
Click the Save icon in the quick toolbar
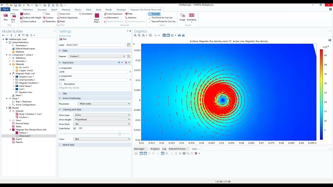click(16, 5)
